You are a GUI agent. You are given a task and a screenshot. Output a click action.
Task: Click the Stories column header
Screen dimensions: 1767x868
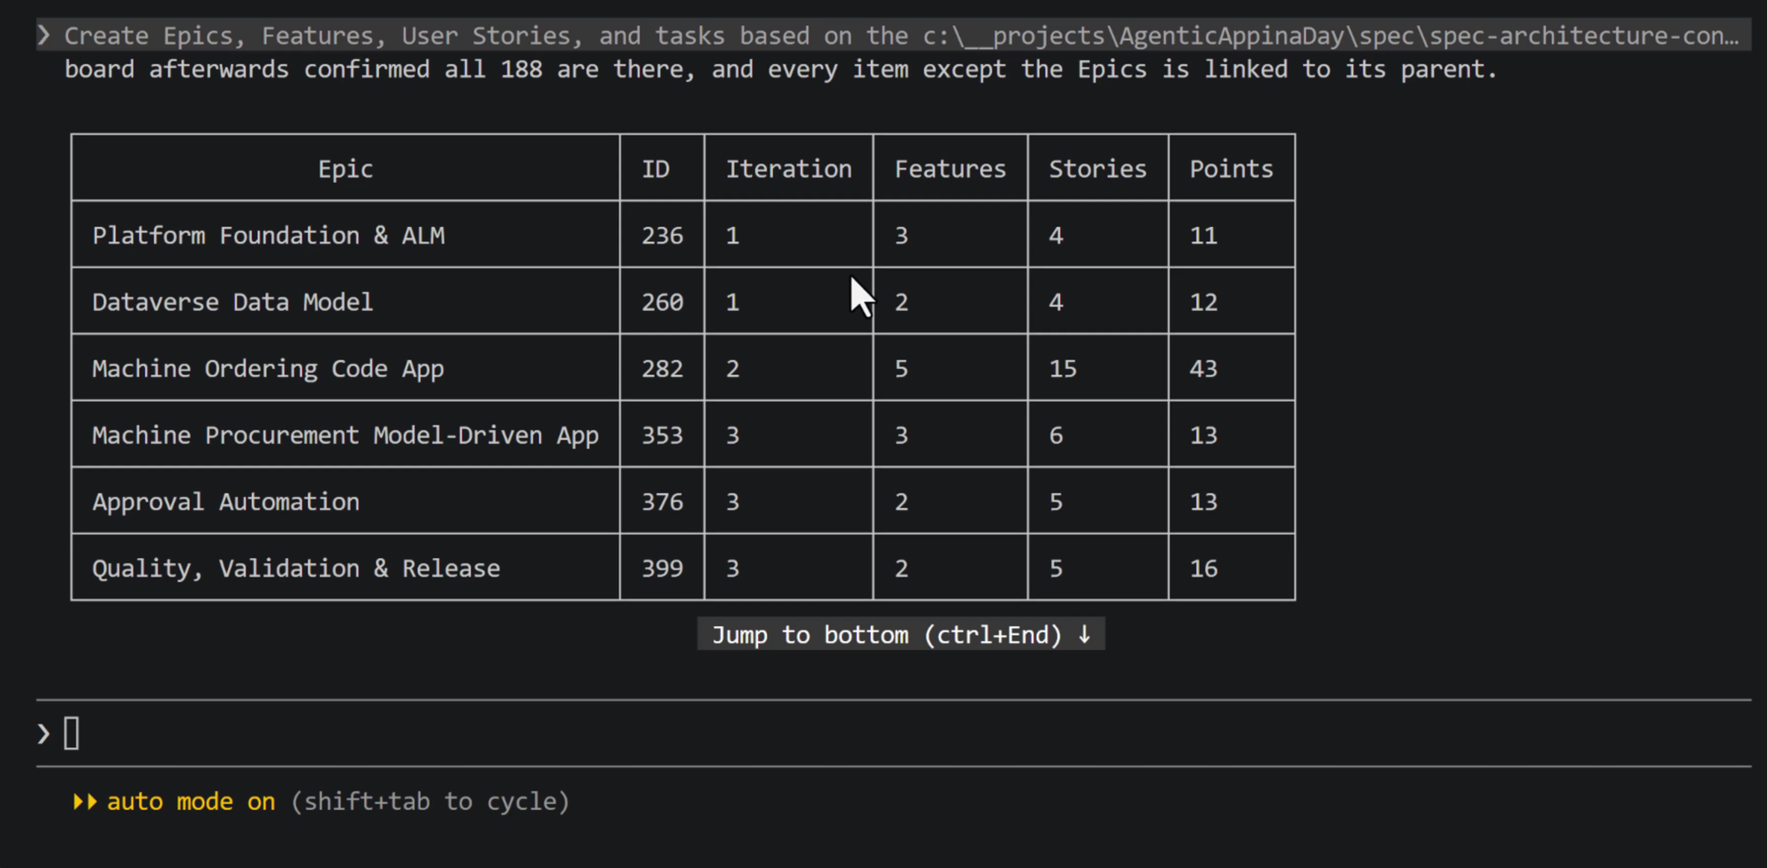click(x=1098, y=169)
